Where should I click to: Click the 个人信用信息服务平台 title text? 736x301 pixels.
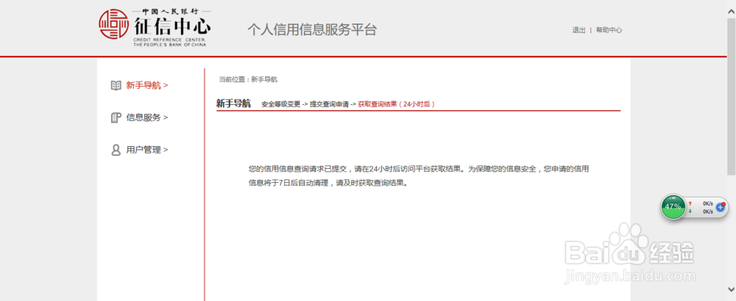pyautogui.click(x=312, y=29)
